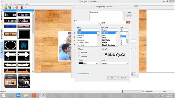
Task: Click the Show more fonts link
Action: coord(83,73)
